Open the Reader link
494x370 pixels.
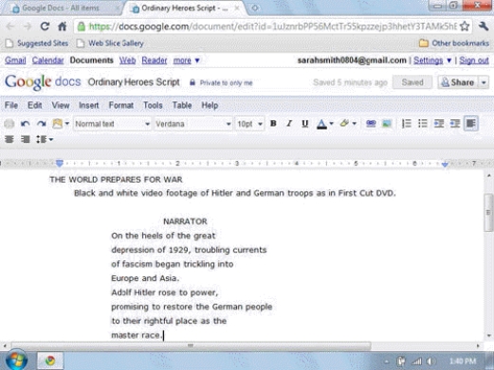(x=155, y=61)
